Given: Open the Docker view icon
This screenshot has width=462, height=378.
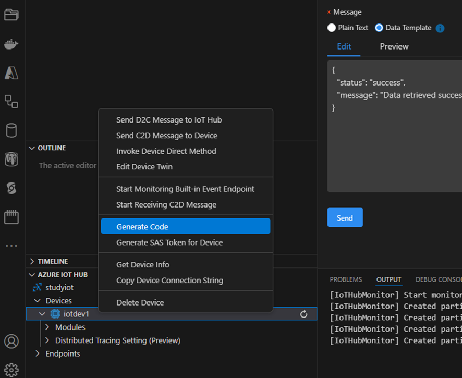Looking at the screenshot, I should point(11,44).
